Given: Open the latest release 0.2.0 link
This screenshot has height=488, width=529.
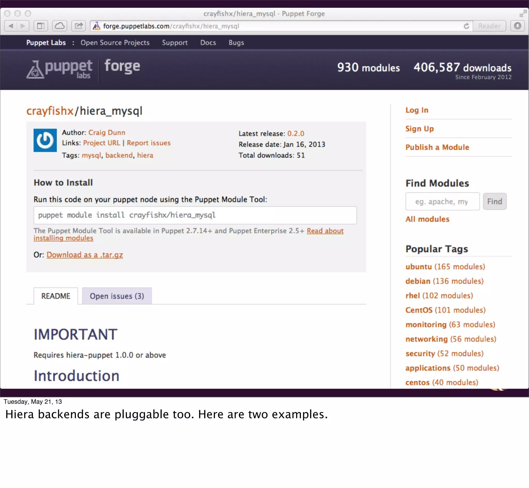Looking at the screenshot, I should 295,134.
